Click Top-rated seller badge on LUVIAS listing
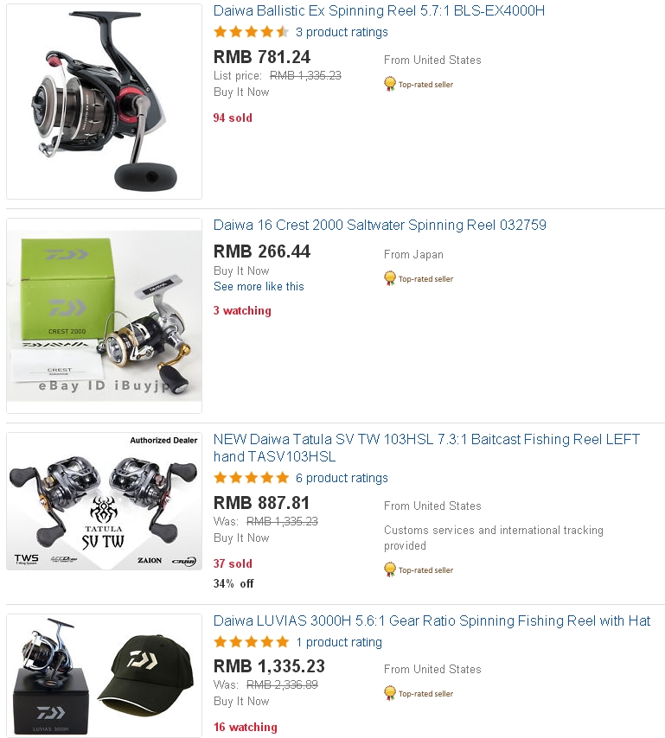The width and height of the screenshot is (665, 738). point(419,694)
